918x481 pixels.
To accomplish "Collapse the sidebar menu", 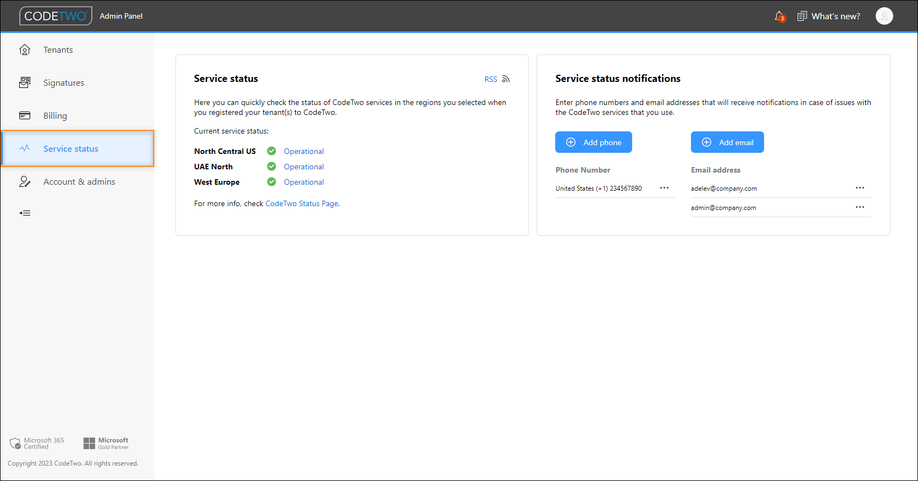I will pos(25,213).
